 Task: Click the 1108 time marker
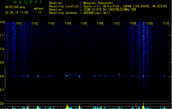133,23
